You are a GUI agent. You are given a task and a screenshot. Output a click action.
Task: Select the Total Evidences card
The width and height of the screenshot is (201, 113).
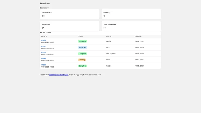[131, 26]
